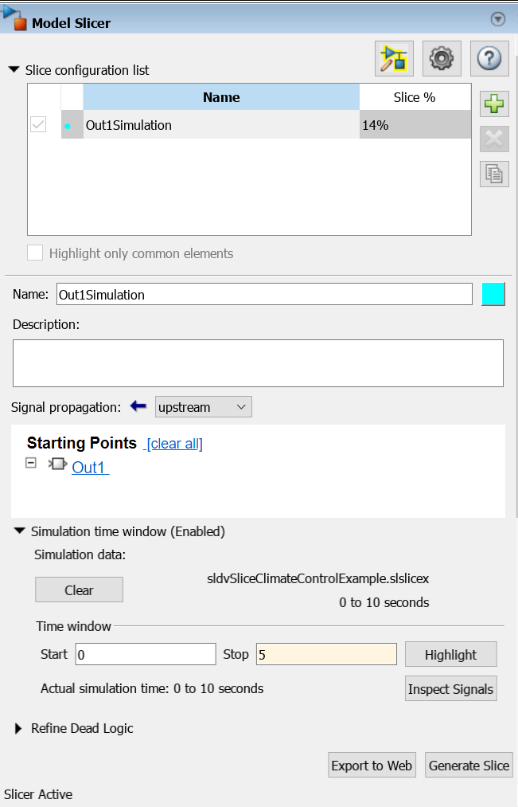
Task: Click the Slice % column header
Action: tap(415, 97)
